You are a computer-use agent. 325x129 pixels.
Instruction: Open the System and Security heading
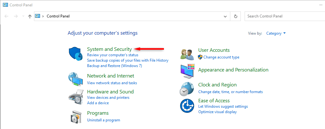point(109,49)
